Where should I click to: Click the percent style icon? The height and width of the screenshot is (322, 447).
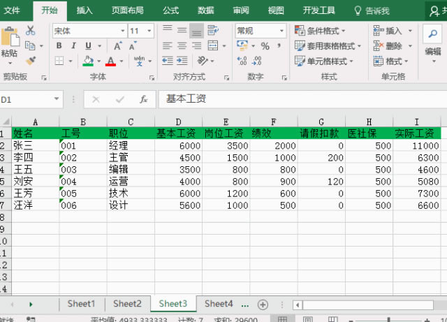[265, 46]
